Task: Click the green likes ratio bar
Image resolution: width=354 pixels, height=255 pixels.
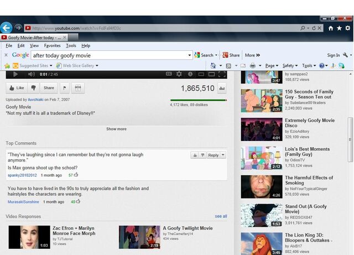Action: click(199, 100)
